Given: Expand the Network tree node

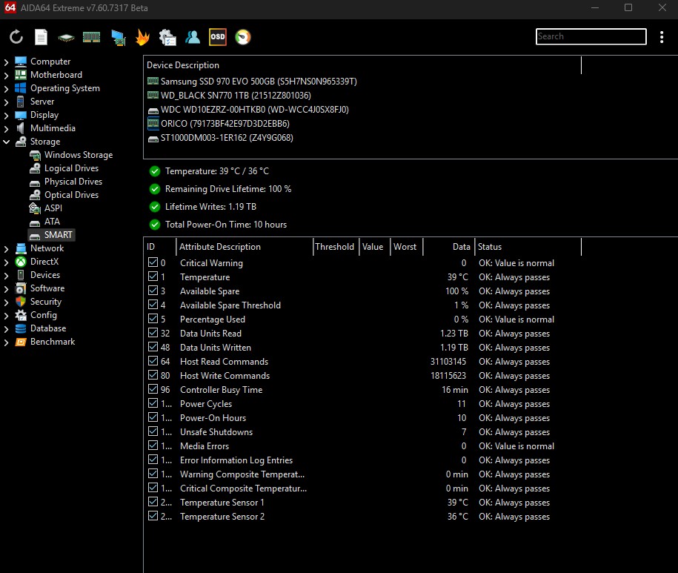Looking at the screenshot, I should 6,248.
